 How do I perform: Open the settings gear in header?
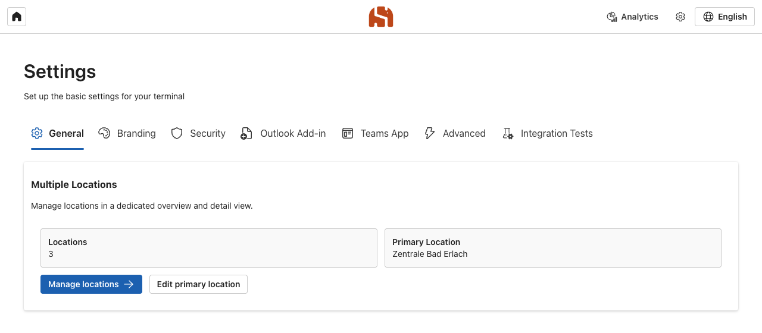tap(680, 17)
